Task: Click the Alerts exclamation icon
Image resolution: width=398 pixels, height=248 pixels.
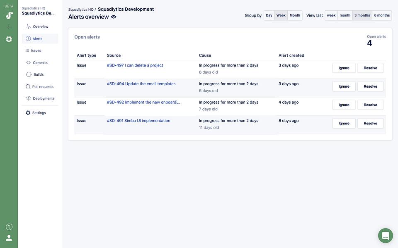Action: (28, 39)
